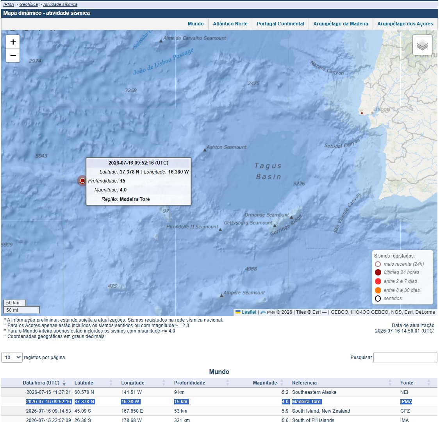Screen dimensions: 439x422
Task: Select the 'entre 2 e 7 dias' red swatch
Action: 378,281
